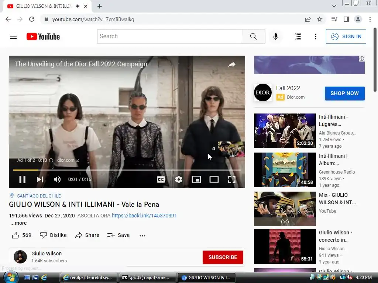Open the YouTube guide hamburger menu
Image resolution: width=378 pixels, height=283 pixels.
click(13, 36)
